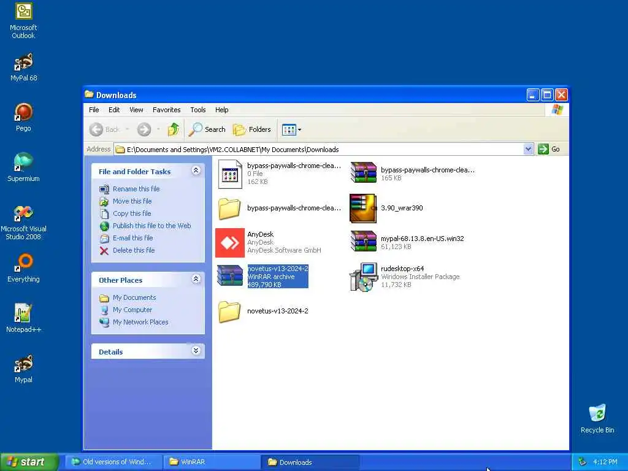The image size is (628, 471).
Task: Go to My Network Places link
Action: 140,322
